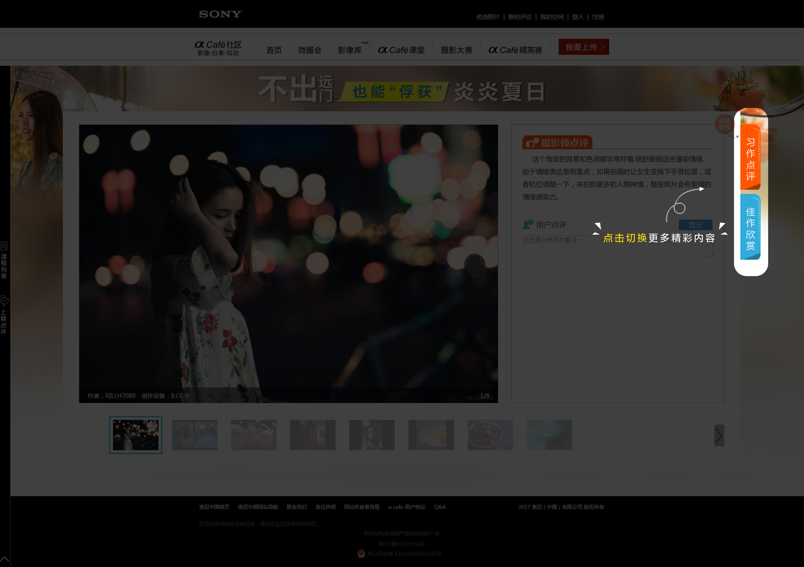This screenshot has height=567, width=804.
Task: Click the round 点击切换 badge
Action: click(724, 124)
